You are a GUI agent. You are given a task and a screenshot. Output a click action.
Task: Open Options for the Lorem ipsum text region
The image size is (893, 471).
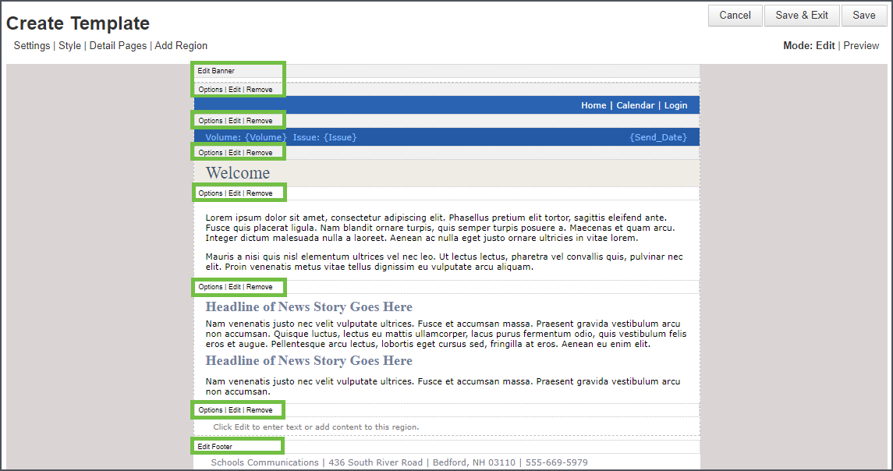point(210,193)
